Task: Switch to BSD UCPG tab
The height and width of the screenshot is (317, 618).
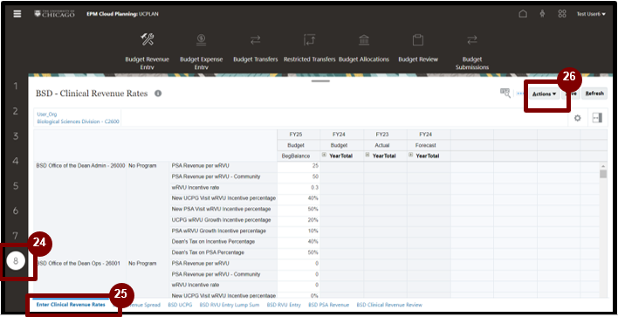Action: point(180,305)
